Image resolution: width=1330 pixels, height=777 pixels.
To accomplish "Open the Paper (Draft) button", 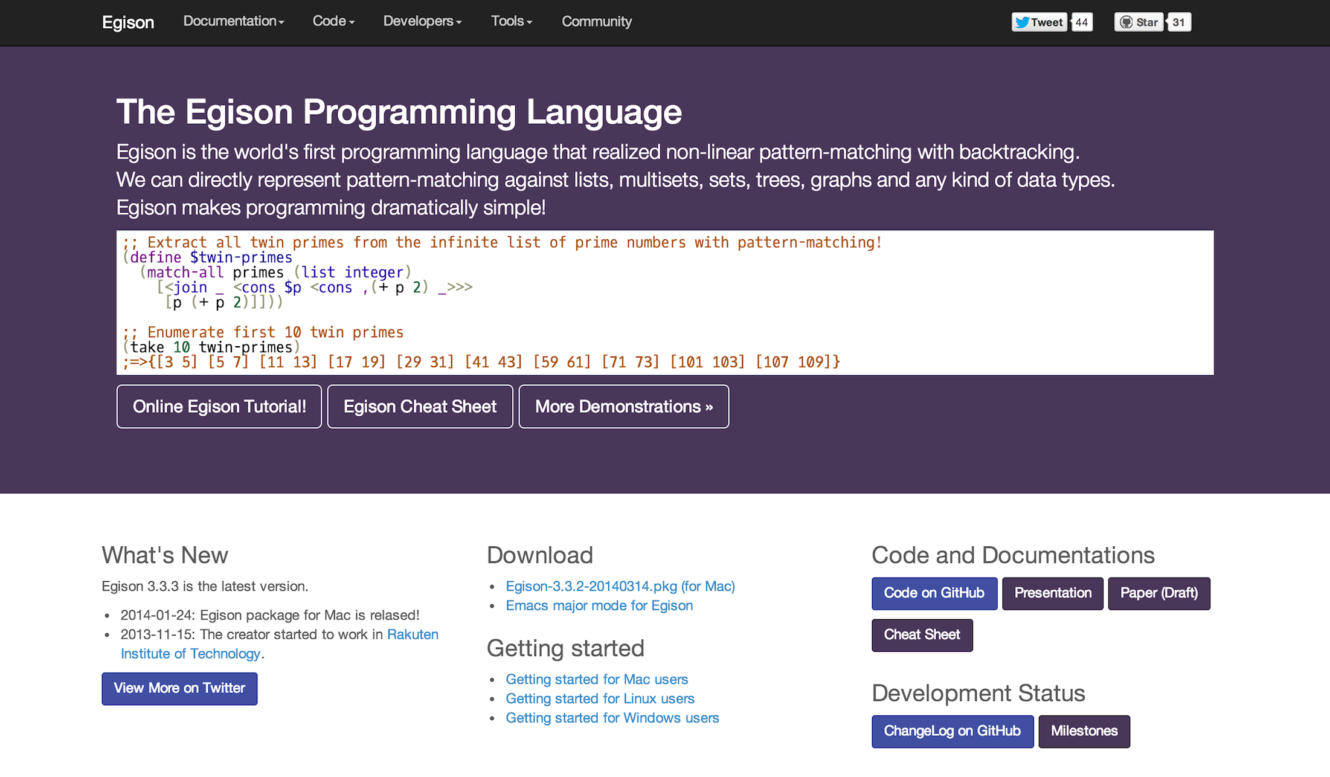I will 1159,593.
